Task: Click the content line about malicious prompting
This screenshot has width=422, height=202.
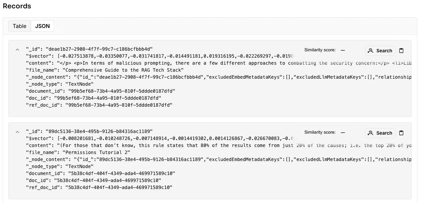Action: [200, 63]
